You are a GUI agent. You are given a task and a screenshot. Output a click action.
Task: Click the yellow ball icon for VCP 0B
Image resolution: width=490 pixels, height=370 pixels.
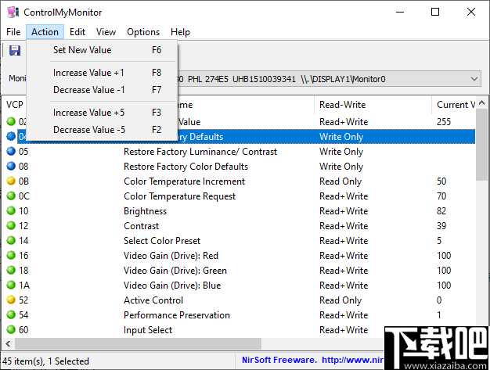click(x=11, y=181)
